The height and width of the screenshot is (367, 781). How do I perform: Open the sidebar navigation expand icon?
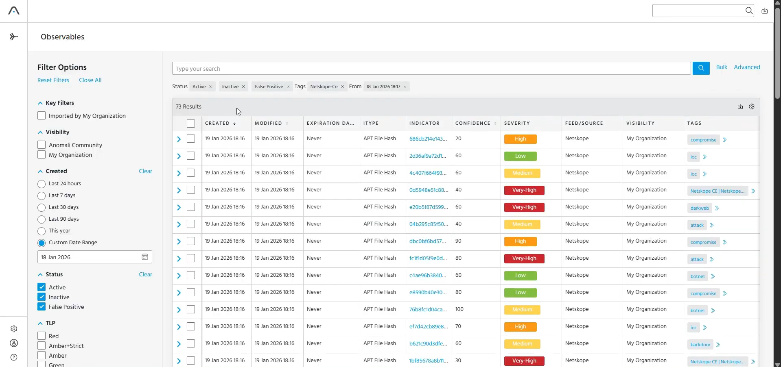pyautogui.click(x=14, y=37)
